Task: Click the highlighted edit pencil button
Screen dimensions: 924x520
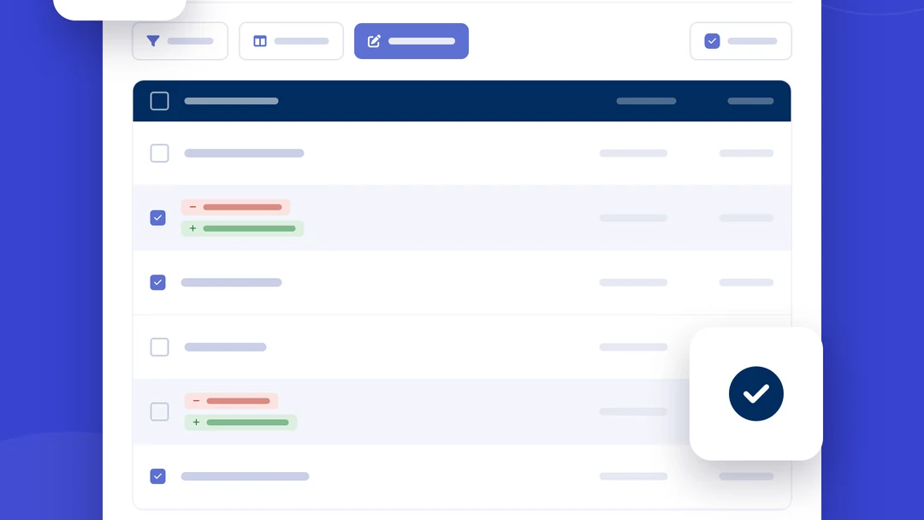Action: (412, 41)
